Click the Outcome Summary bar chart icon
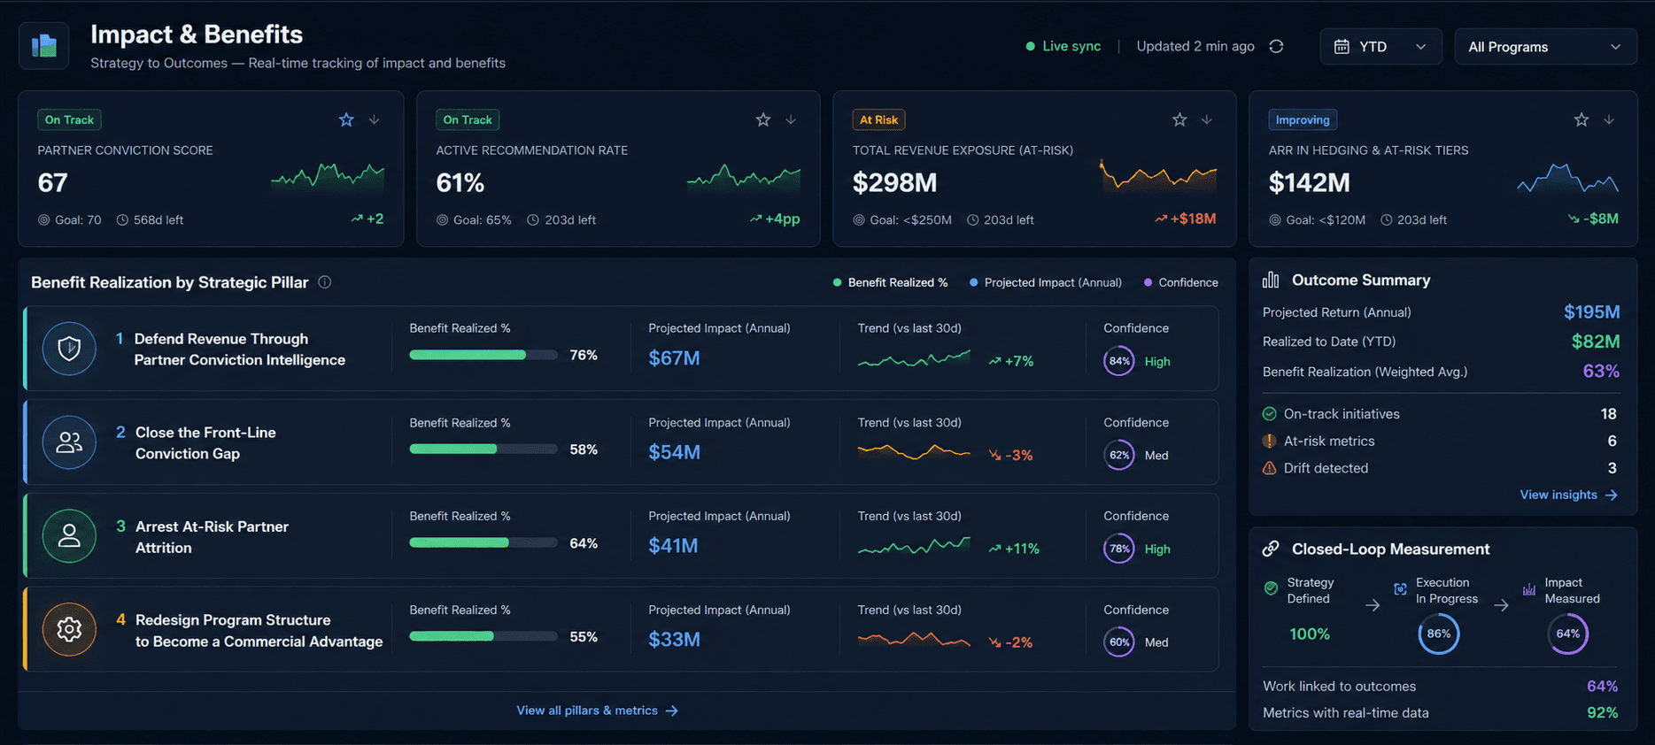 (x=1271, y=280)
